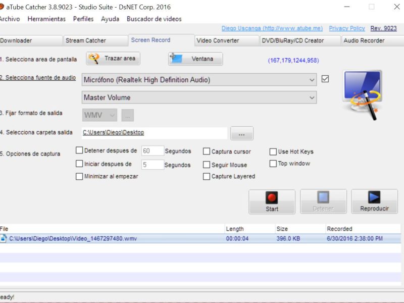Click the monitor with wand image

[363, 95]
